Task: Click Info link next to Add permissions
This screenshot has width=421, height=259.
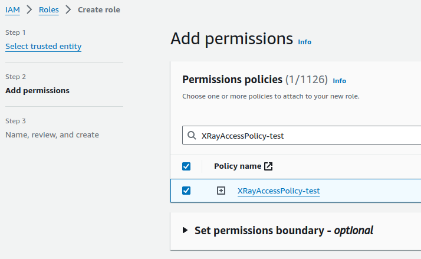Action: tap(304, 42)
